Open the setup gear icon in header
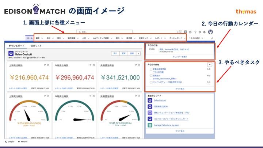The image size is (263, 148). click(x=200, y=32)
